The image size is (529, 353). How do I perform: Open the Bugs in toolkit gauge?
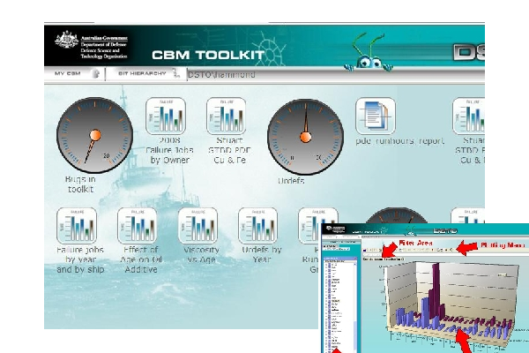click(x=94, y=135)
